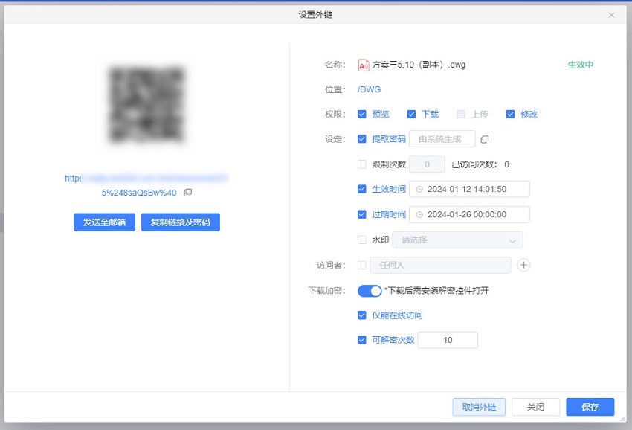Click the 由系统生成 password field
The height and width of the screenshot is (430, 632).
point(443,138)
